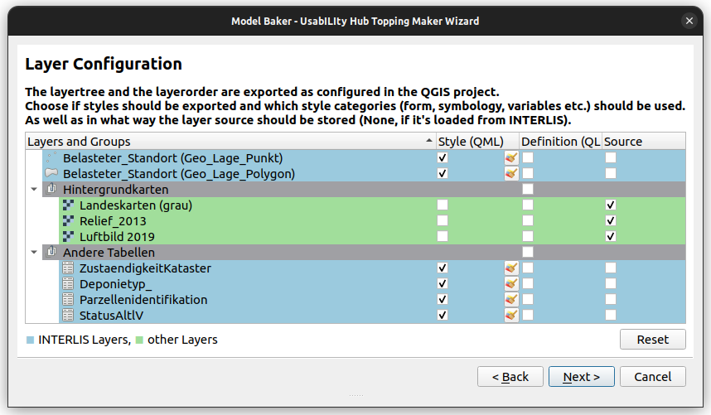Image resolution: width=711 pixels, height=415 pixels.
Task: Click the Reset button
Action: tap(652, 340)
